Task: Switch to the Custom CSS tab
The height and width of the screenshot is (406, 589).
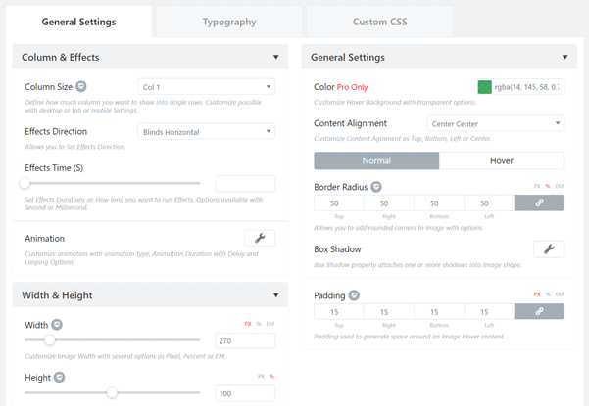Action: tap(379, 22)
